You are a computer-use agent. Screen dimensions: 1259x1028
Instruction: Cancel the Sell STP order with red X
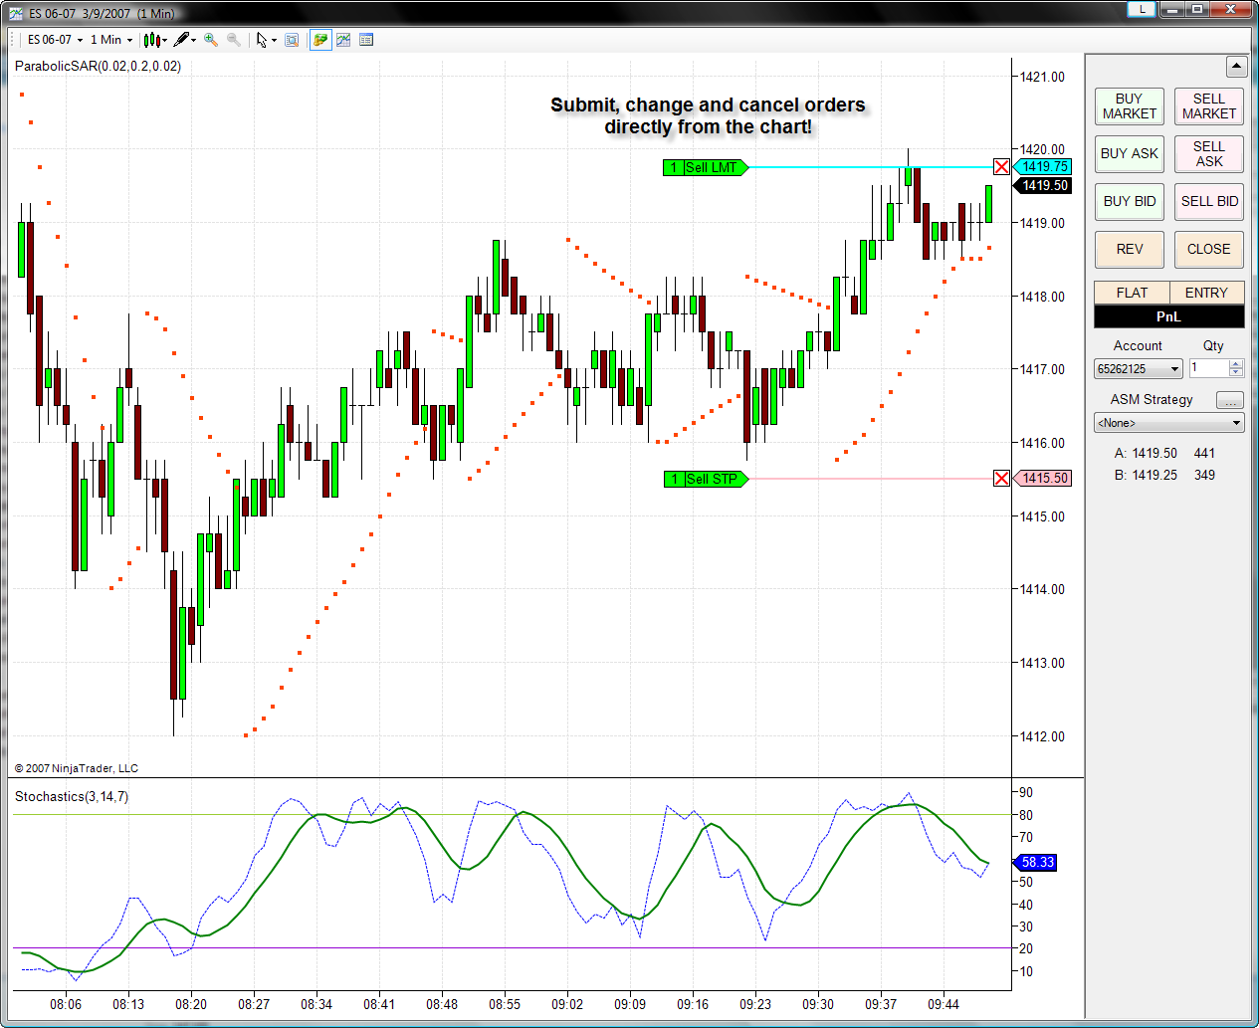point(1001,479)
